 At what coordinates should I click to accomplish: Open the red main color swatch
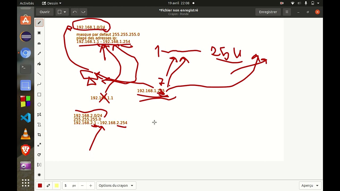[x=40, y=185]
